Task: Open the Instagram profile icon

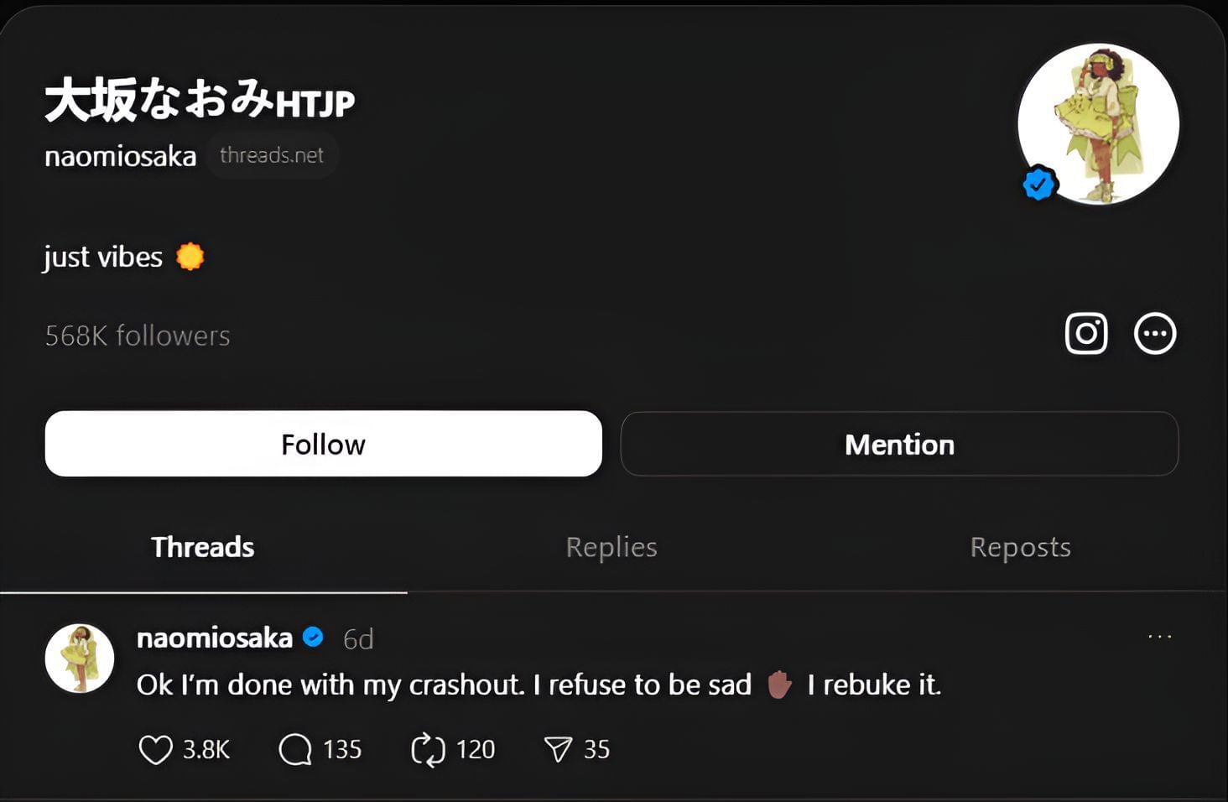Action: click(1086, 334)
